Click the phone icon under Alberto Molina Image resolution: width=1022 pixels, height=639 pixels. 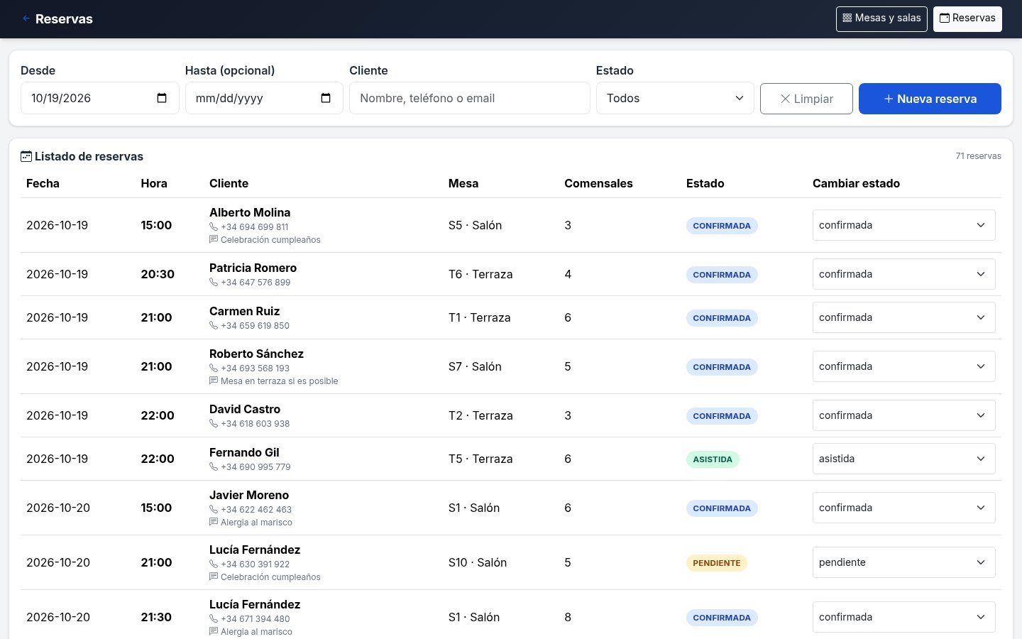tap(214, 227)
